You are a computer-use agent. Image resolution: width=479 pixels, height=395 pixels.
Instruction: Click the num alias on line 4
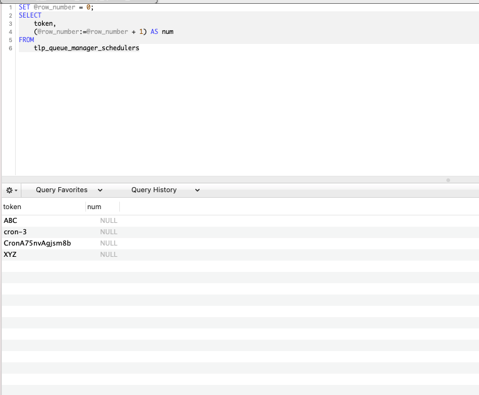coord(168,31)
